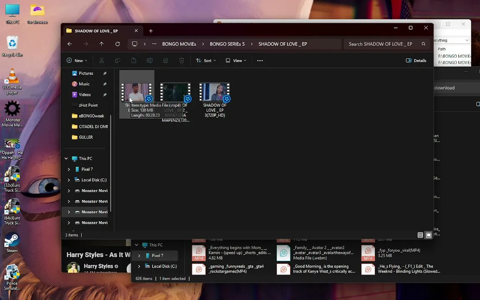480x300 pixels.
Task: Switch to large thumbnails view icon
Action: 429,235
